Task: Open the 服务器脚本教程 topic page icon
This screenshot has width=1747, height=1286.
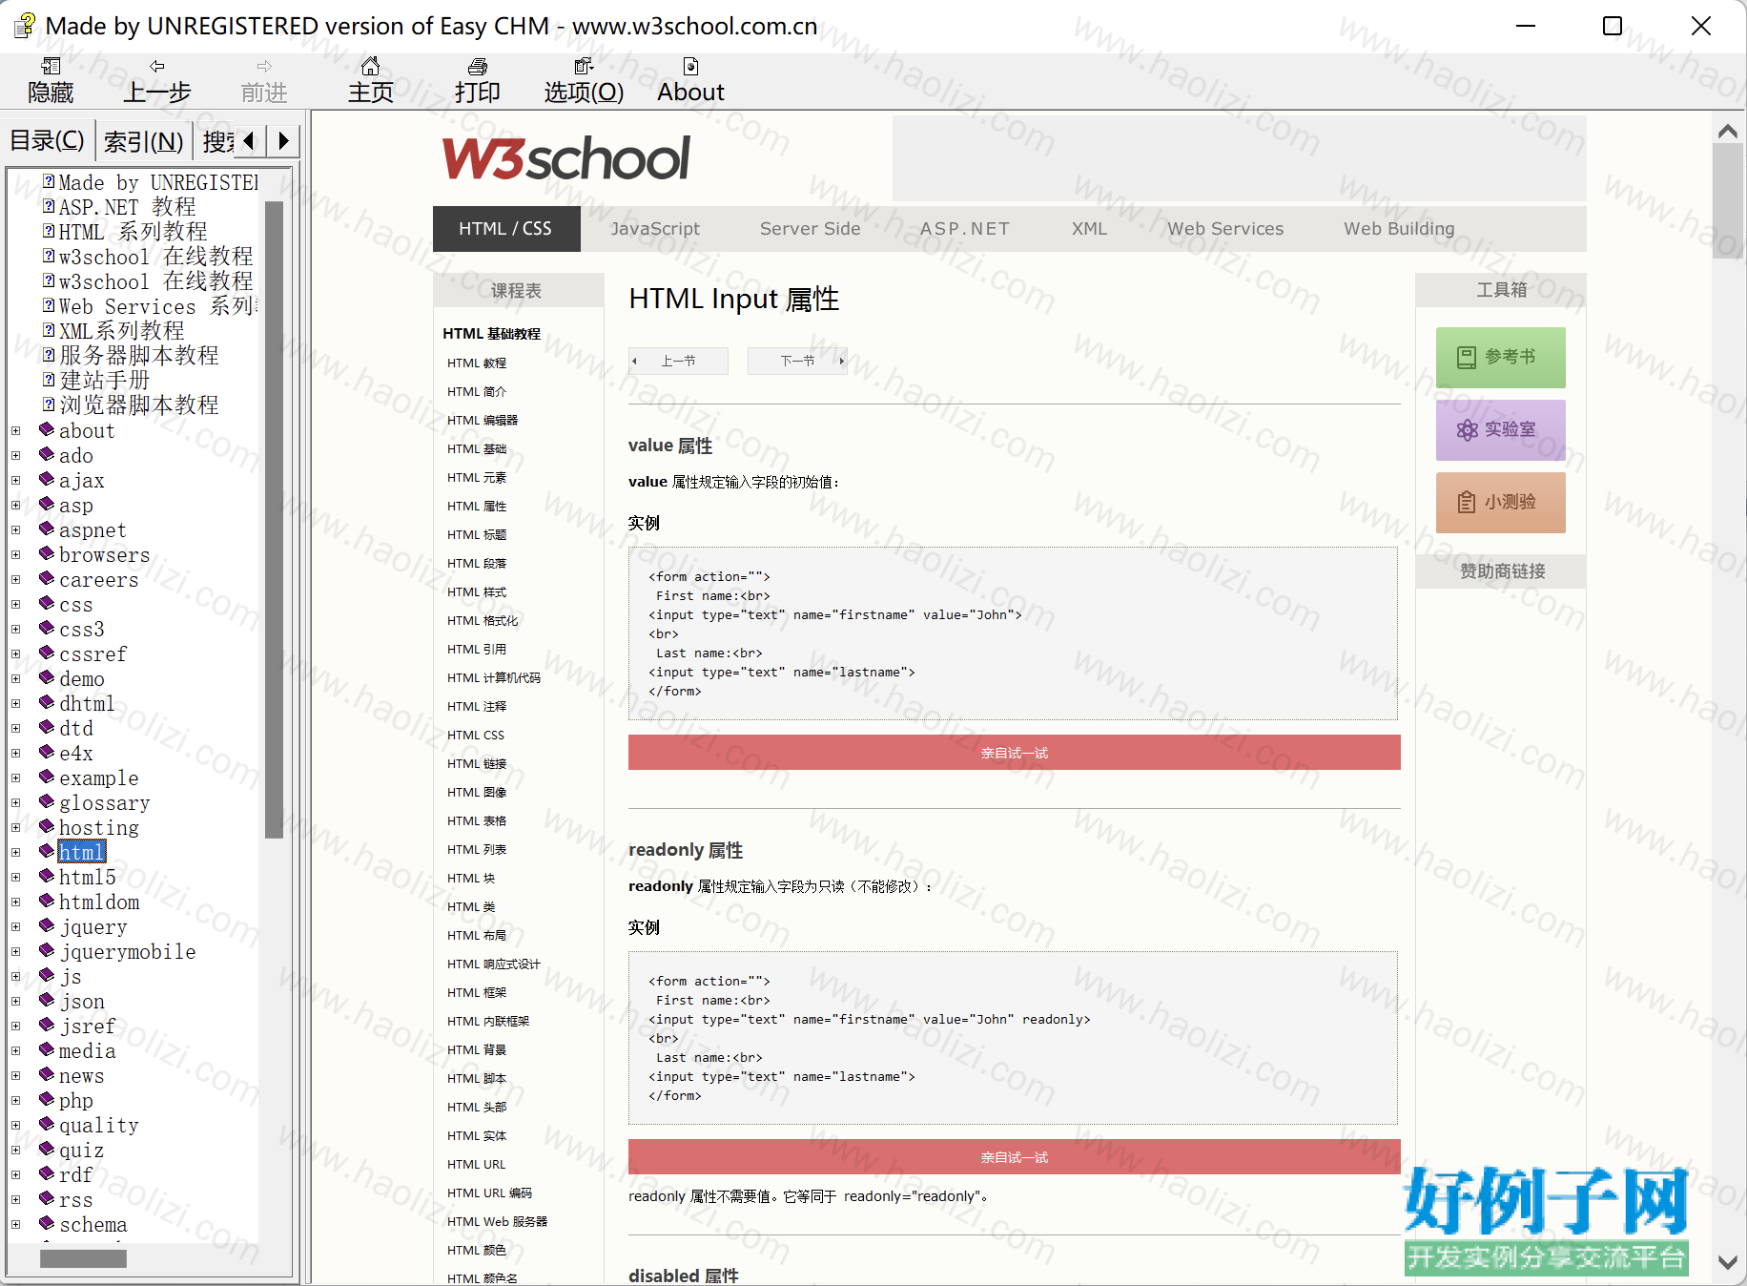Action: 49,355
